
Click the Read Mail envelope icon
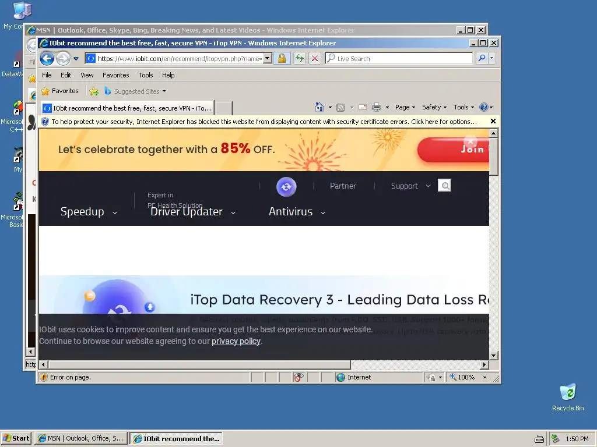point(363,108)
